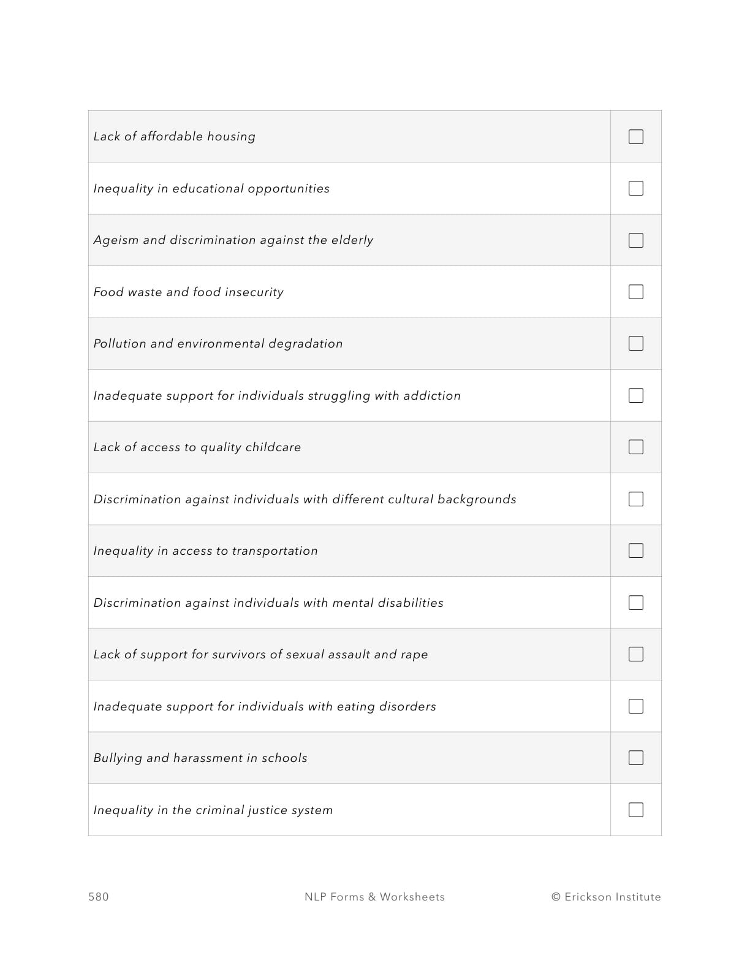Screen dimensions: 750x971
Task: Check the mental disabilities discrimination box
Action: pos(635,603)
